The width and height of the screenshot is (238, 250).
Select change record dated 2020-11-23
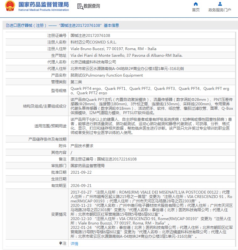[152, 210]
